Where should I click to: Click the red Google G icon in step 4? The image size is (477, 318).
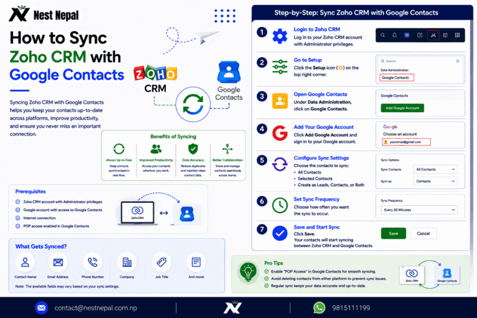(x=280, y=133)
